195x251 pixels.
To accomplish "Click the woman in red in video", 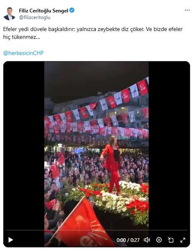I will pos(112,165).
